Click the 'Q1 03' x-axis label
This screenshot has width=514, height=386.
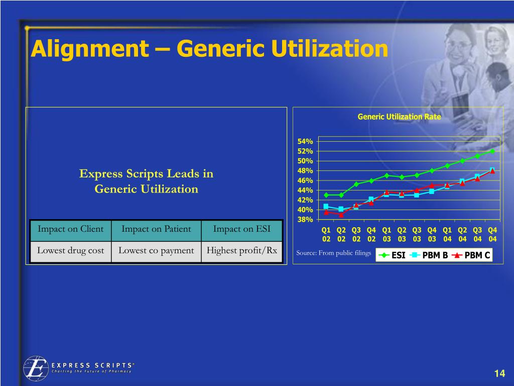(387, 234)
